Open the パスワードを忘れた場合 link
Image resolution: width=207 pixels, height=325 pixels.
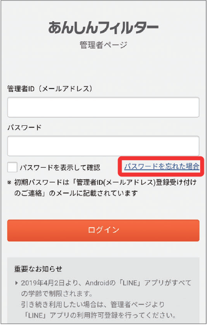coord(162,166)
